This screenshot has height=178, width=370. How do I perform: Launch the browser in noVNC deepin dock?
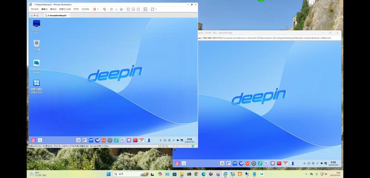click(x=241, y=163)
